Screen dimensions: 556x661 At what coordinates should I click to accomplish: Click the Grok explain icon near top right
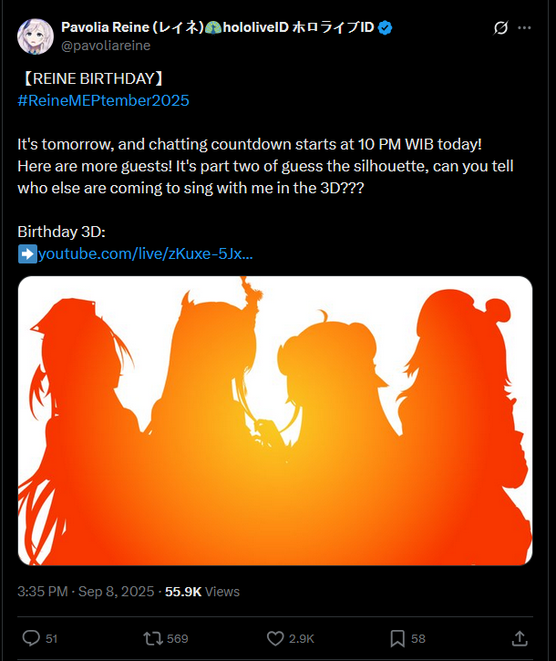[500, 28]
